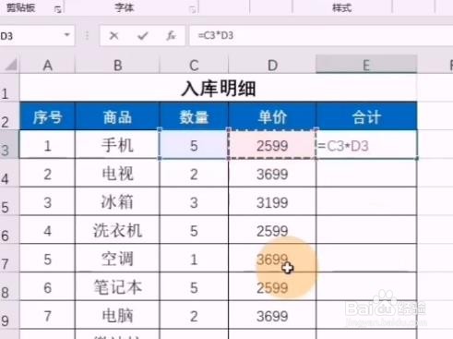Select row 7 header

pyautogui.click(x=9, y=258)
